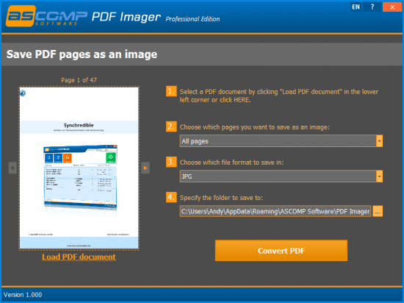The width and height of the screenshot is (404, 303).
Task: Expand the JPG file format dropdown arrow
Action: point(379,177)
